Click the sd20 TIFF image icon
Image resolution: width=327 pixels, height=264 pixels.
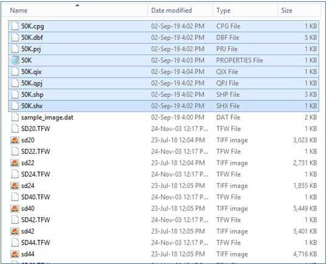[15, 140]
